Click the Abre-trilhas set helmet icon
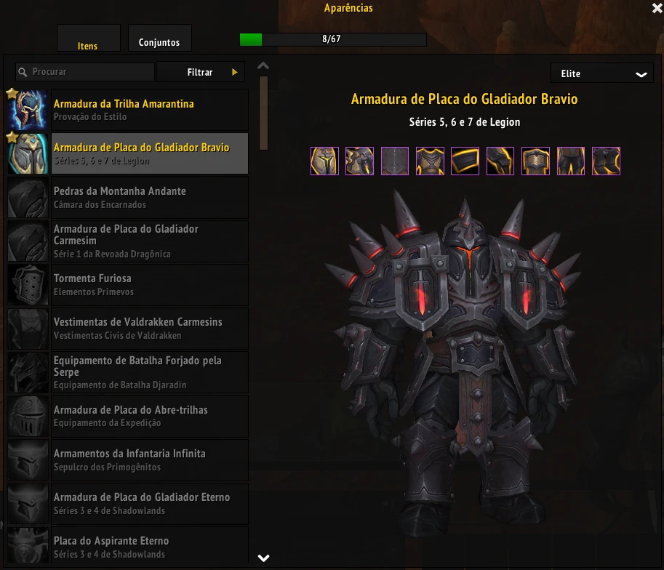The image size is (664, 570). click(28, 416)
